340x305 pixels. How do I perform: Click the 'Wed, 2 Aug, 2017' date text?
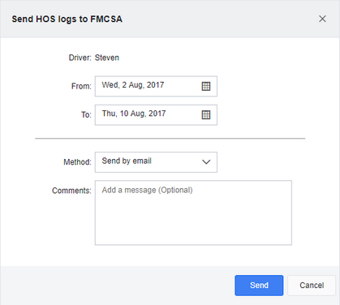[x=133, y=85]
